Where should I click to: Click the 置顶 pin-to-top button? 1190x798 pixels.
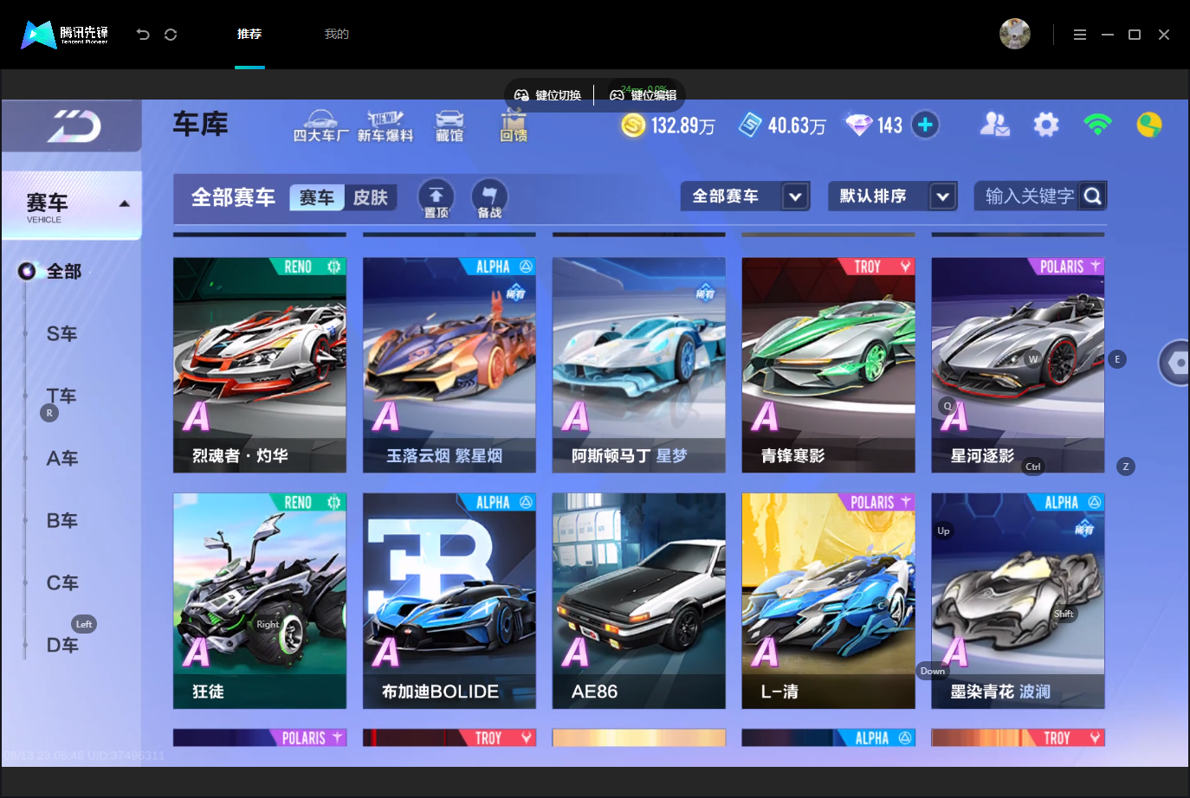point(437,199)
